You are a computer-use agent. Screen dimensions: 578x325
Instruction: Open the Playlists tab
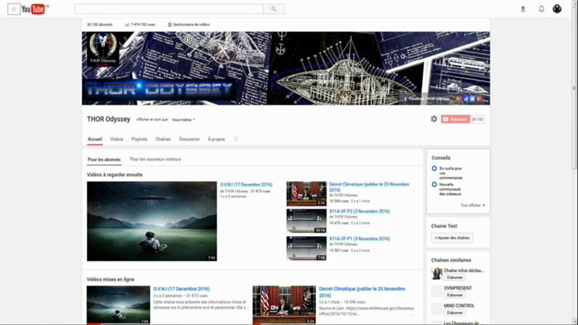coord(139,139)
